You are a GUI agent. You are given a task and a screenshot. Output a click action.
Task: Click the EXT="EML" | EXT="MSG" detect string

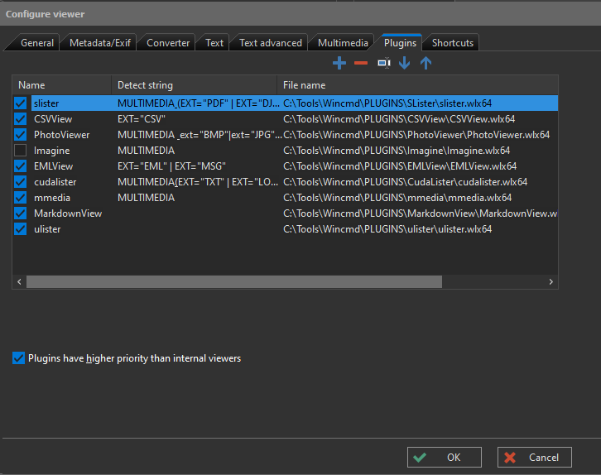click(x=171, y=166)
